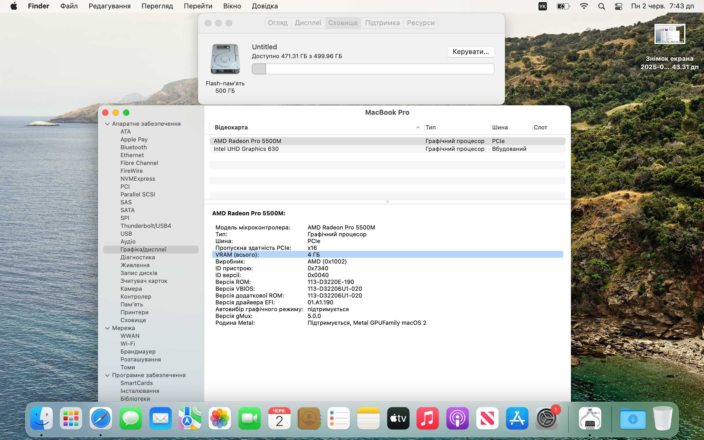Open News app in the Dock
Screen dimensions: 704x440
point(487,419)
